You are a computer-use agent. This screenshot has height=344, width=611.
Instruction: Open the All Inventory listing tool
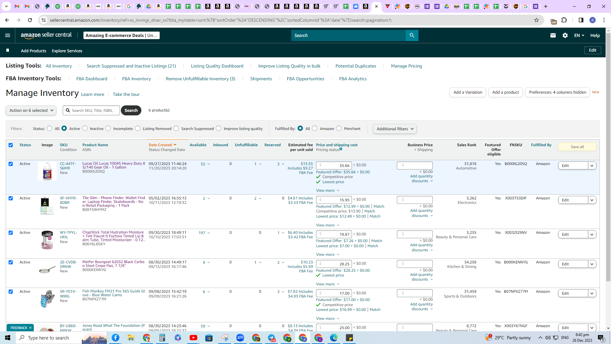click(59, 66)
